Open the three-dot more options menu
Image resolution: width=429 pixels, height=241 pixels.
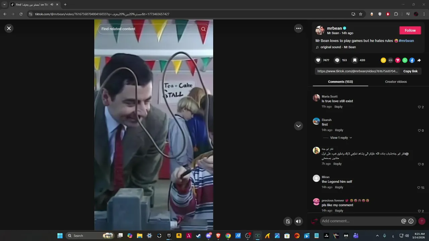coord(298,28)
